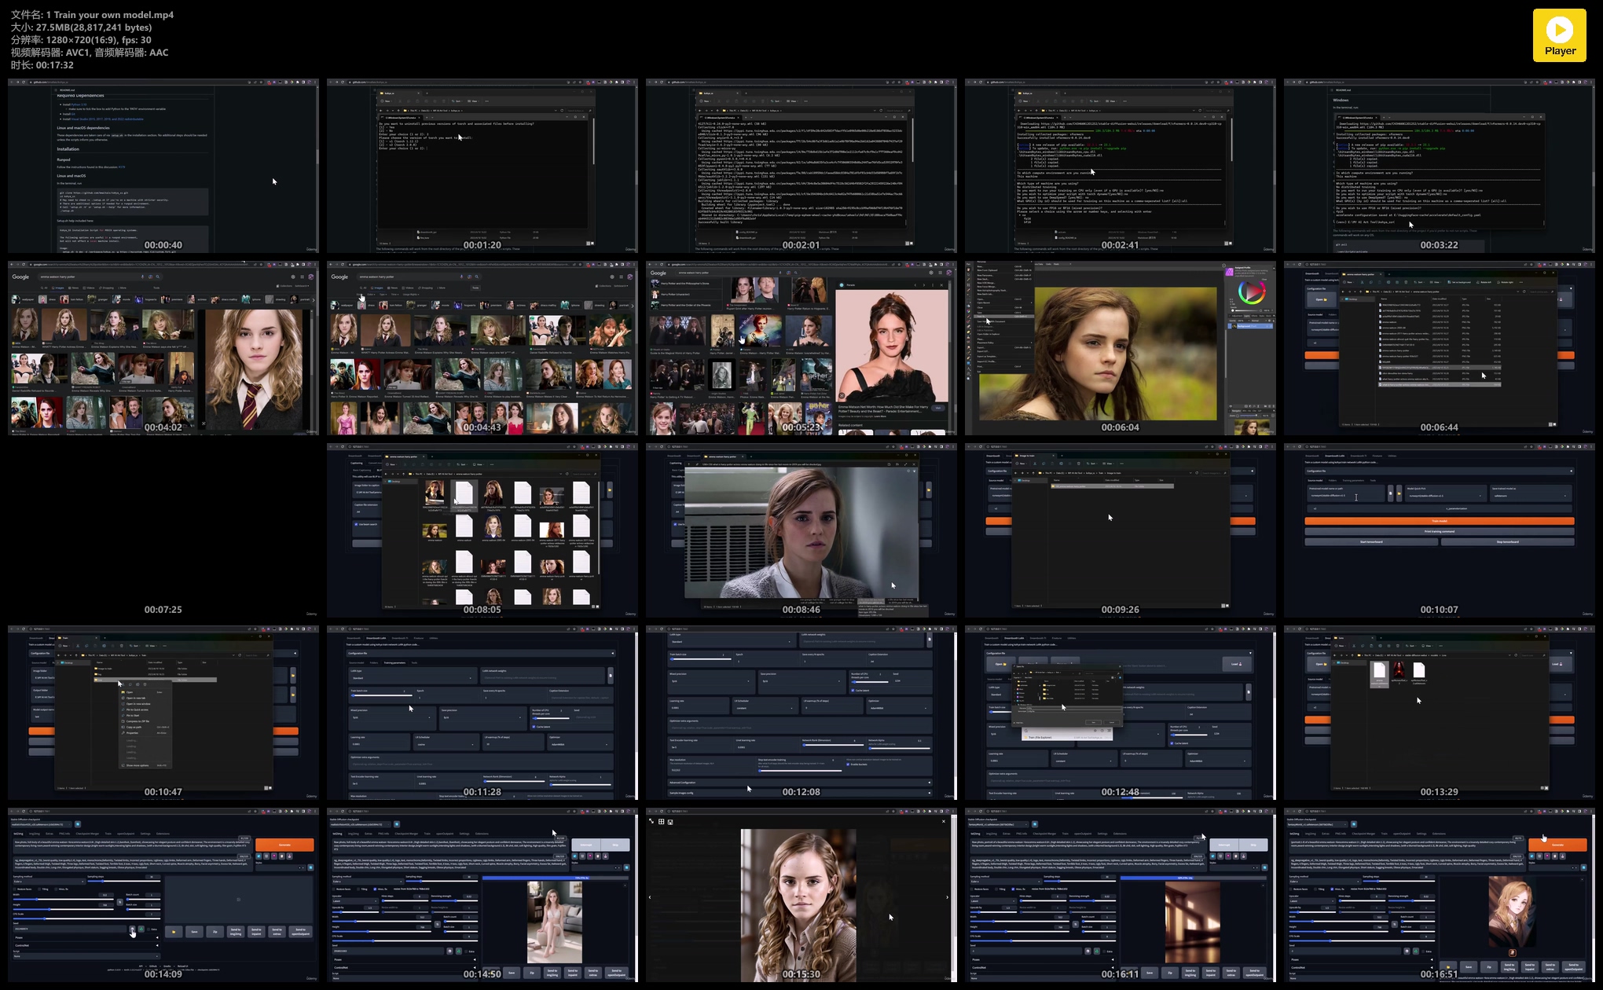Open checkpoint dropdown in 00:14:09 thumbnail
Viewport: 1603px width, 990px height.
pyautogui.click(x=41, y=824)
